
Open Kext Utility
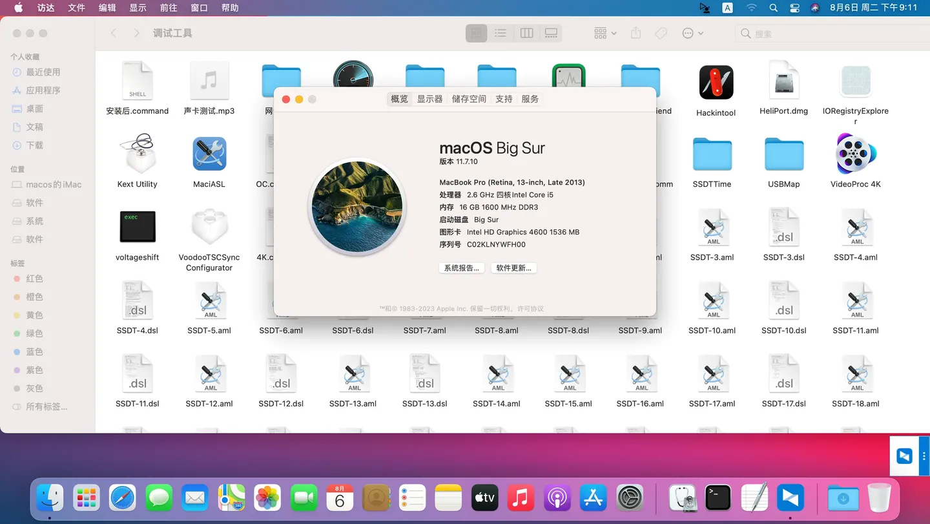tap(137, 154)
